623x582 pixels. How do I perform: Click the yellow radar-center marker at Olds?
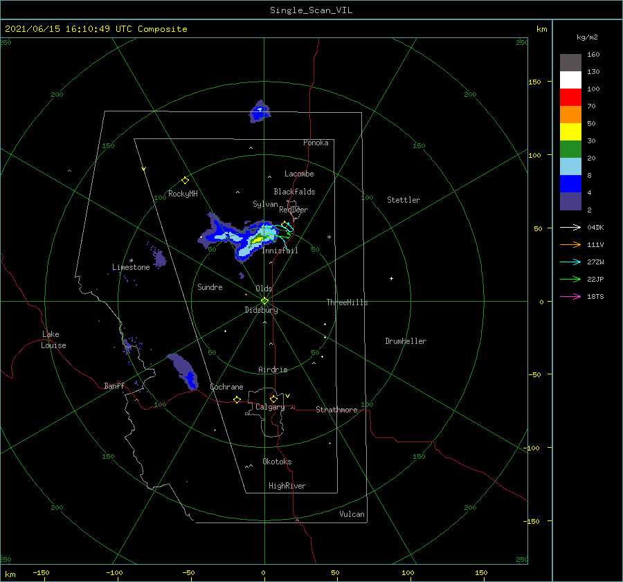point(264,301)
